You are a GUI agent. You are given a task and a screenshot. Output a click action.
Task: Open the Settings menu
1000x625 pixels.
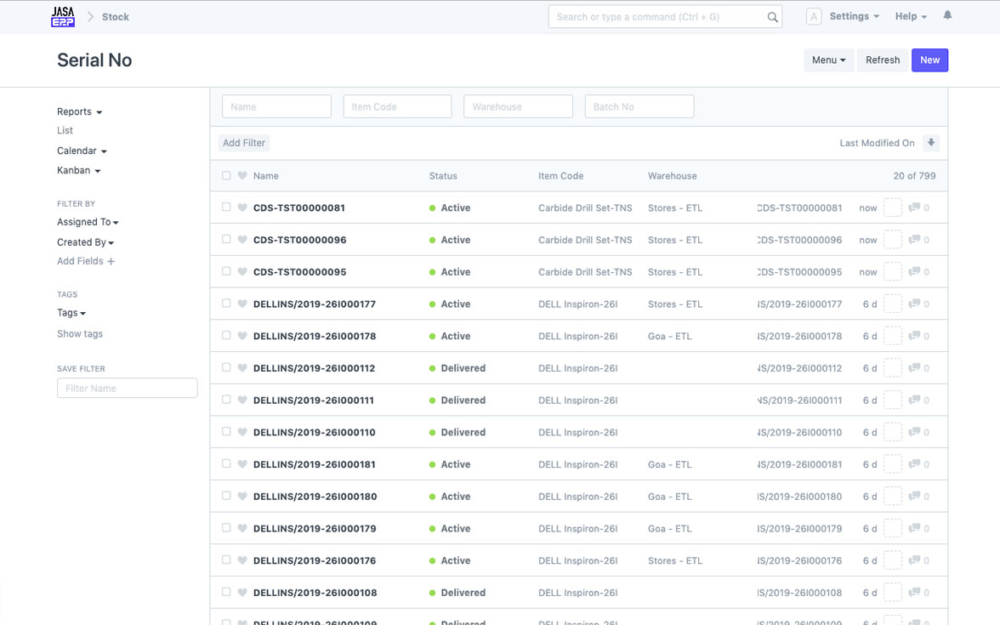(854, 17)
